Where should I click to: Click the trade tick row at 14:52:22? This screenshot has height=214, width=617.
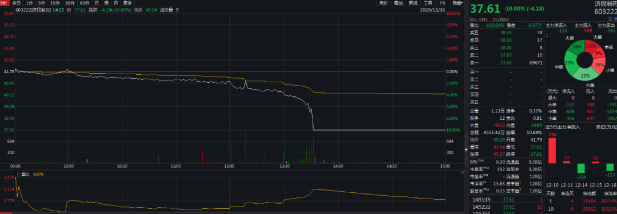point(506,207)
